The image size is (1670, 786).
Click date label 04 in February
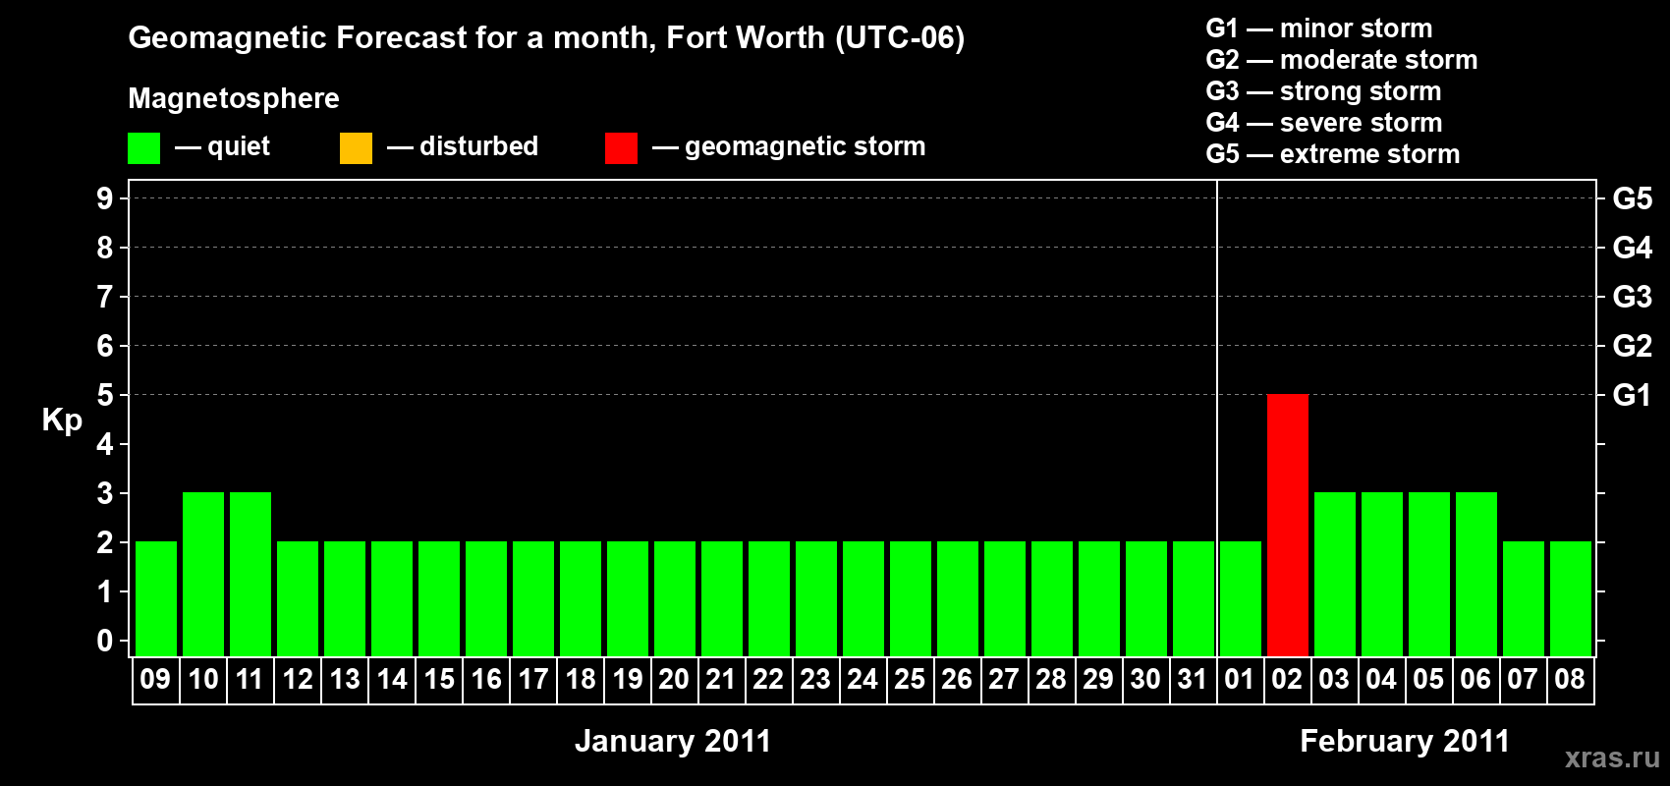click(1381, 679)
